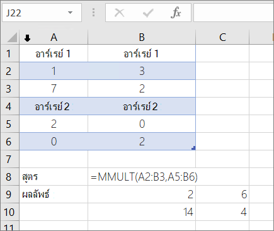Click cell B4 containing อาร์เรย์ 2

(x=142, y=106)
